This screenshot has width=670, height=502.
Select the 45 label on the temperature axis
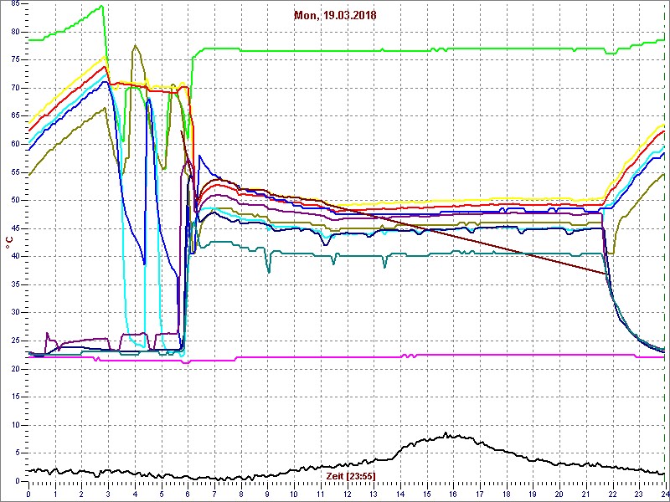pos(15,228)
